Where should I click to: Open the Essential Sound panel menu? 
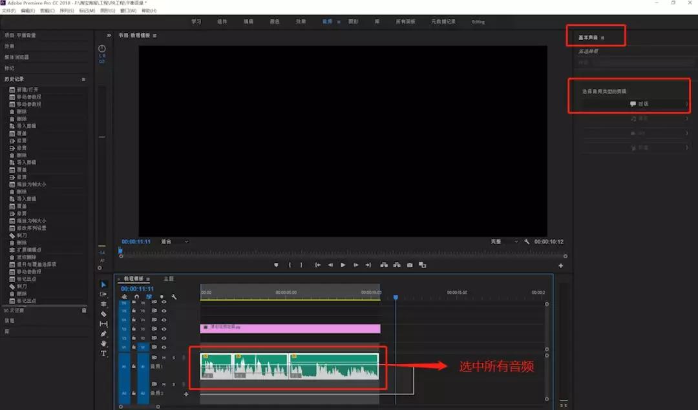click(603, 38)
